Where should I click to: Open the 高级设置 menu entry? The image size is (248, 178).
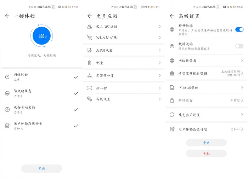pyautogui.click(x=123, y=99)
